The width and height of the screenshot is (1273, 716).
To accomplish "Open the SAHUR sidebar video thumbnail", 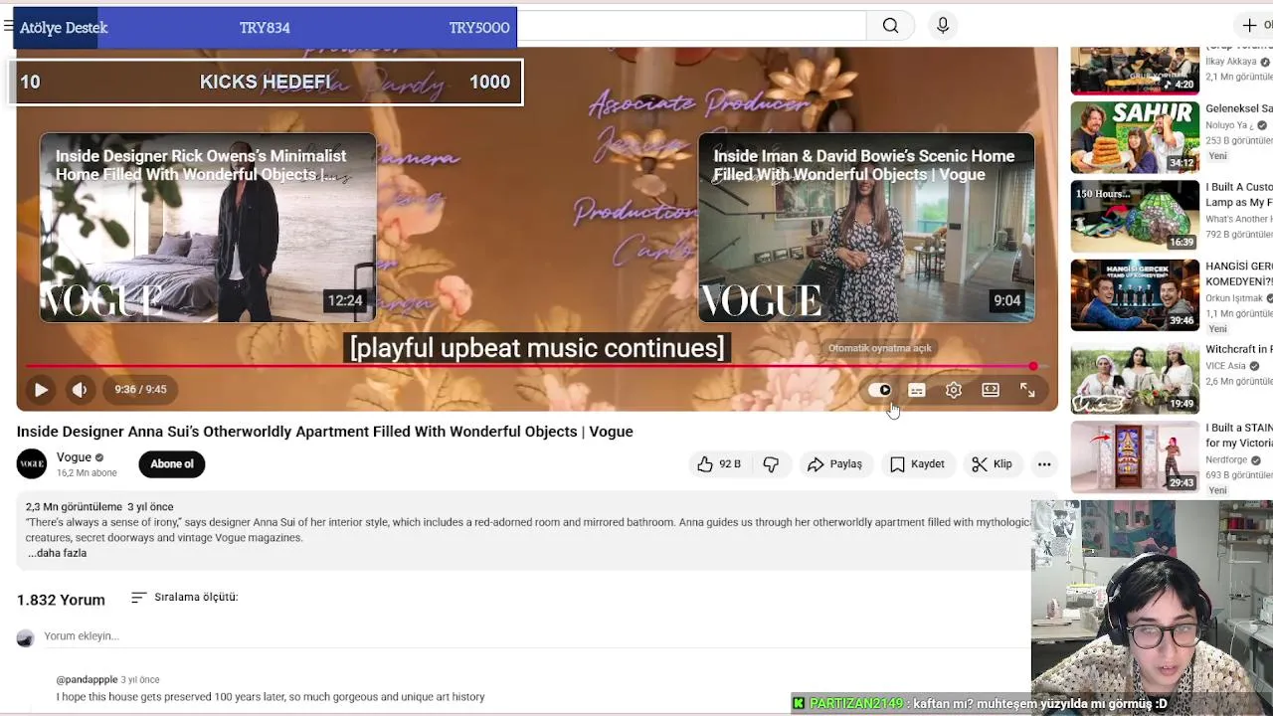I will (1135, 136).
